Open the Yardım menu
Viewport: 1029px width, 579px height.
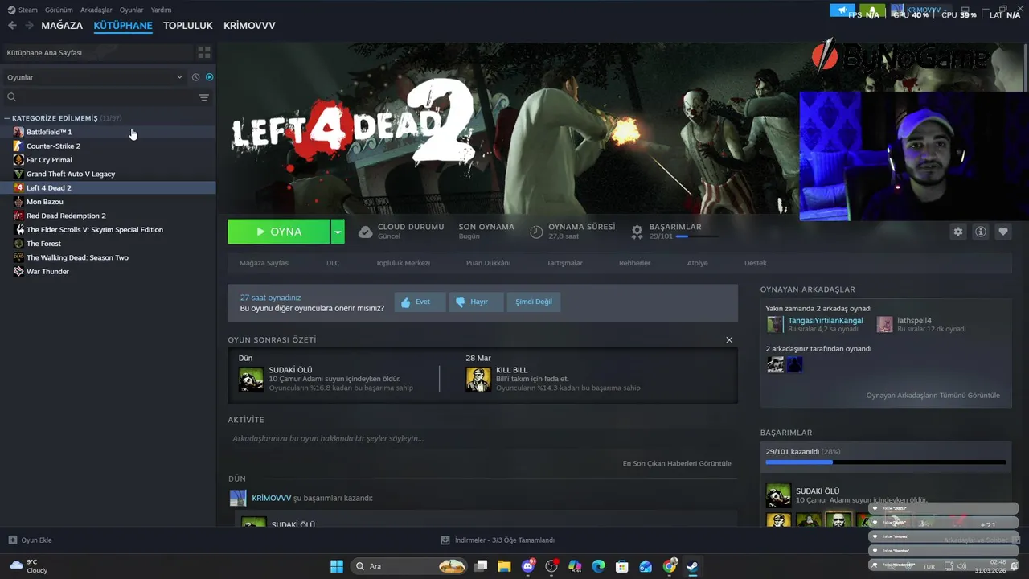(x=161, y=10)
